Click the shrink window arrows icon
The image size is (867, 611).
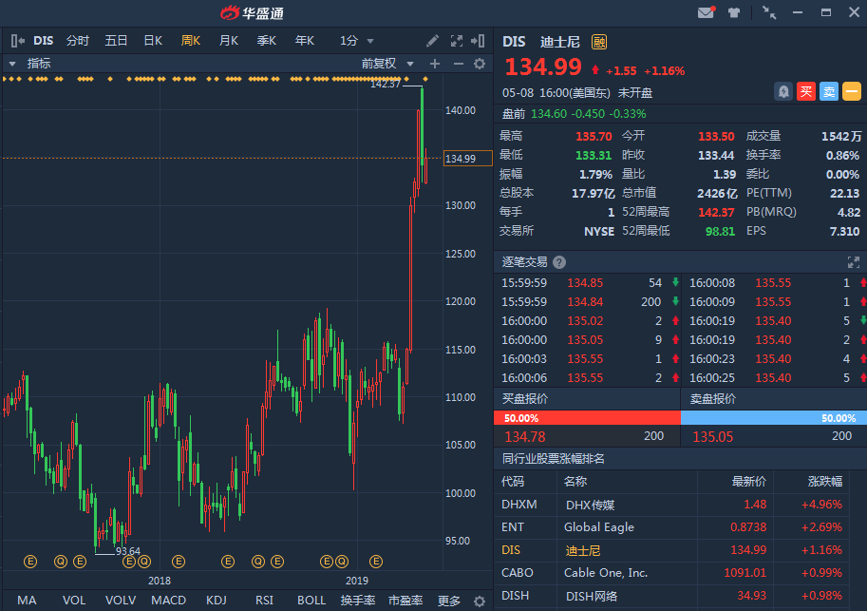pyautogui.click(x=769, y=12)
